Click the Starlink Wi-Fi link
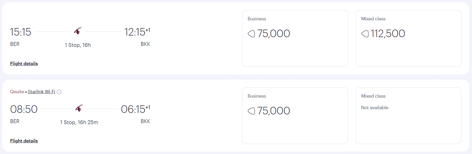 [42, 92]
